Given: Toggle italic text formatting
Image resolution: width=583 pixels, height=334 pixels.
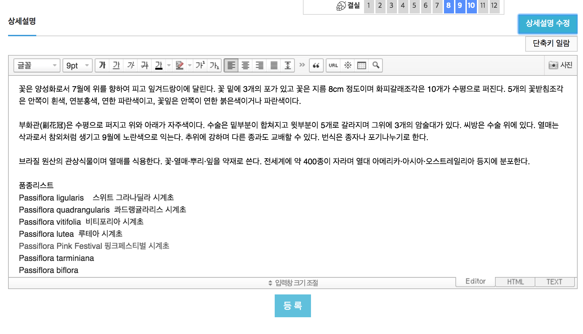Looking at the screenshot, I should (131, 65).
